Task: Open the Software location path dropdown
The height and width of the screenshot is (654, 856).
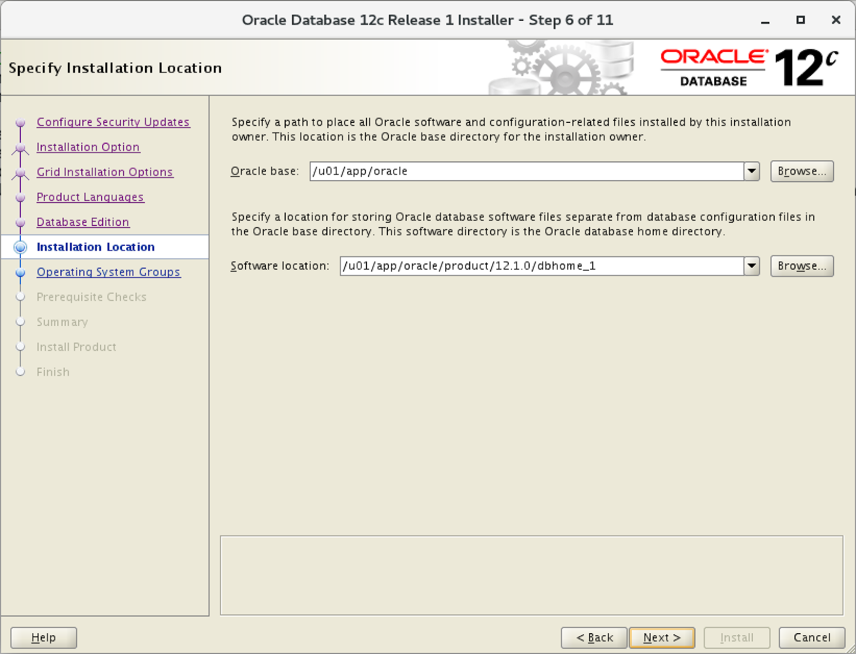Action: [752, 266]
